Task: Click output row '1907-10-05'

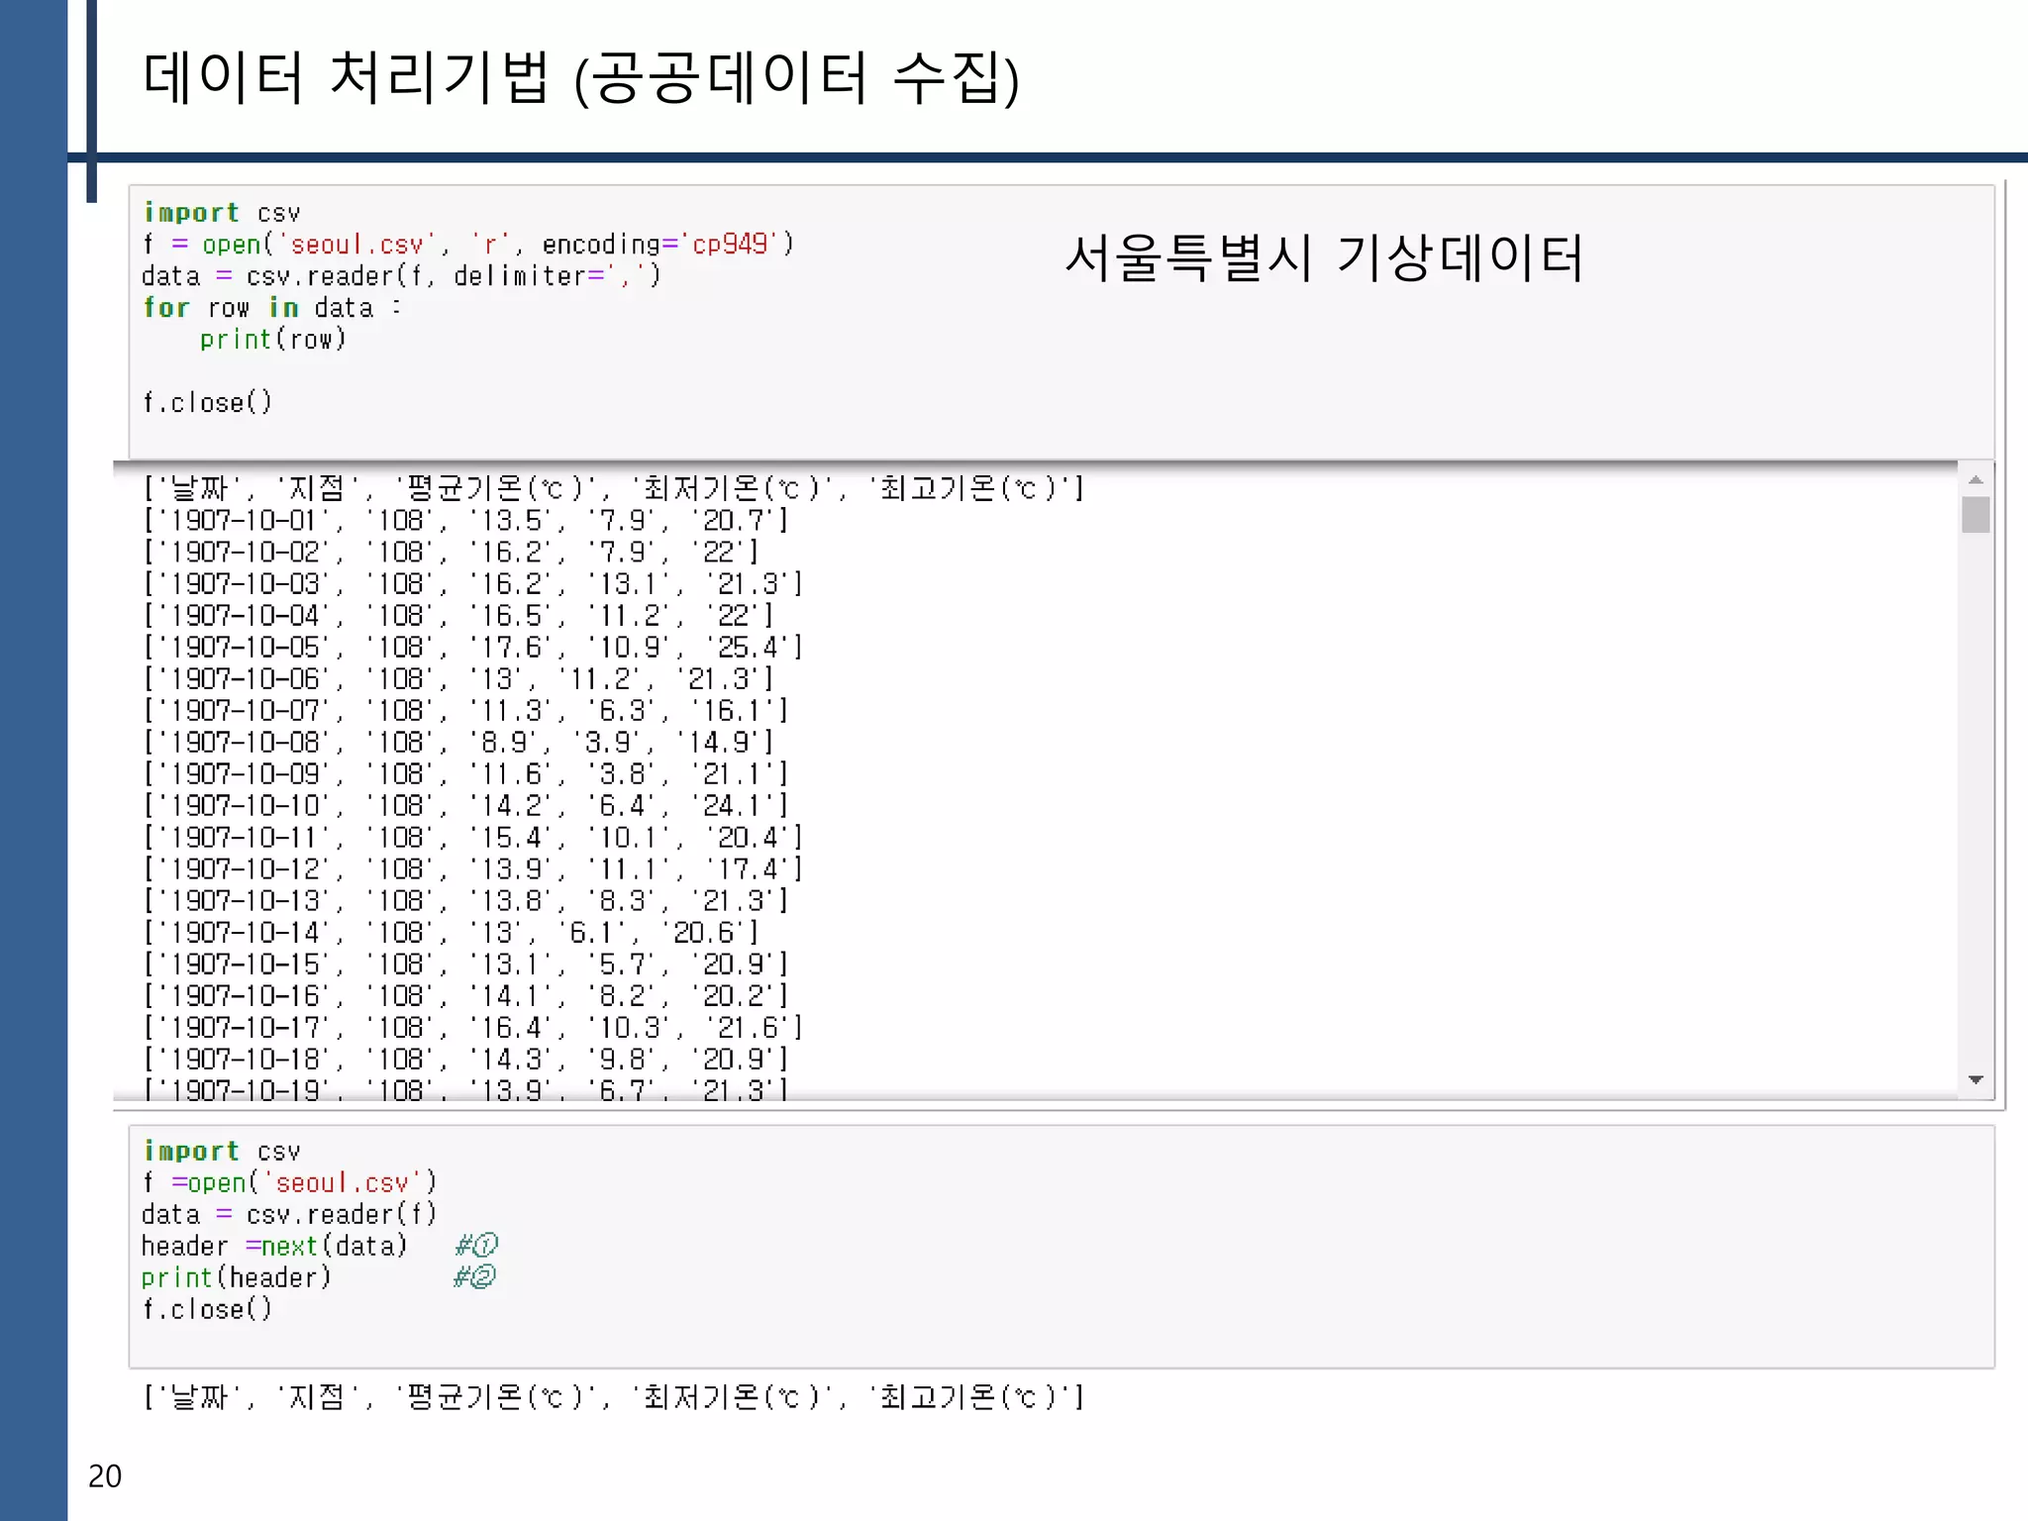Action: pyautogui.click(x=472, y=647)
